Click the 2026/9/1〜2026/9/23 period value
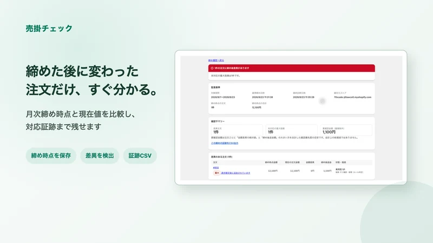This screenshot has height=243, width=433. tap(223, 97)
